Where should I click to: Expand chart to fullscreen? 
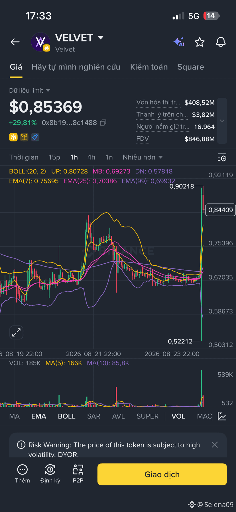click(16, 332)
